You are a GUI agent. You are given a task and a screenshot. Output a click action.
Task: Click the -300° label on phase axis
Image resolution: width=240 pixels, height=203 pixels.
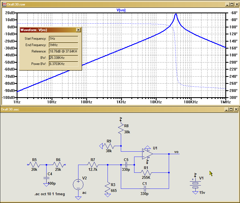coord(233,97)
